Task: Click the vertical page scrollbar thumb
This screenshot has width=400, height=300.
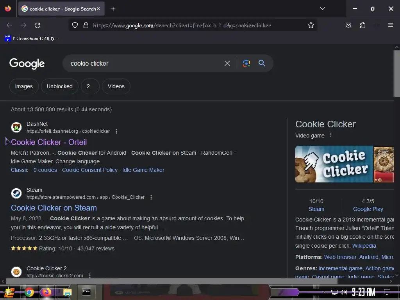Action: (x=397, y=73)
